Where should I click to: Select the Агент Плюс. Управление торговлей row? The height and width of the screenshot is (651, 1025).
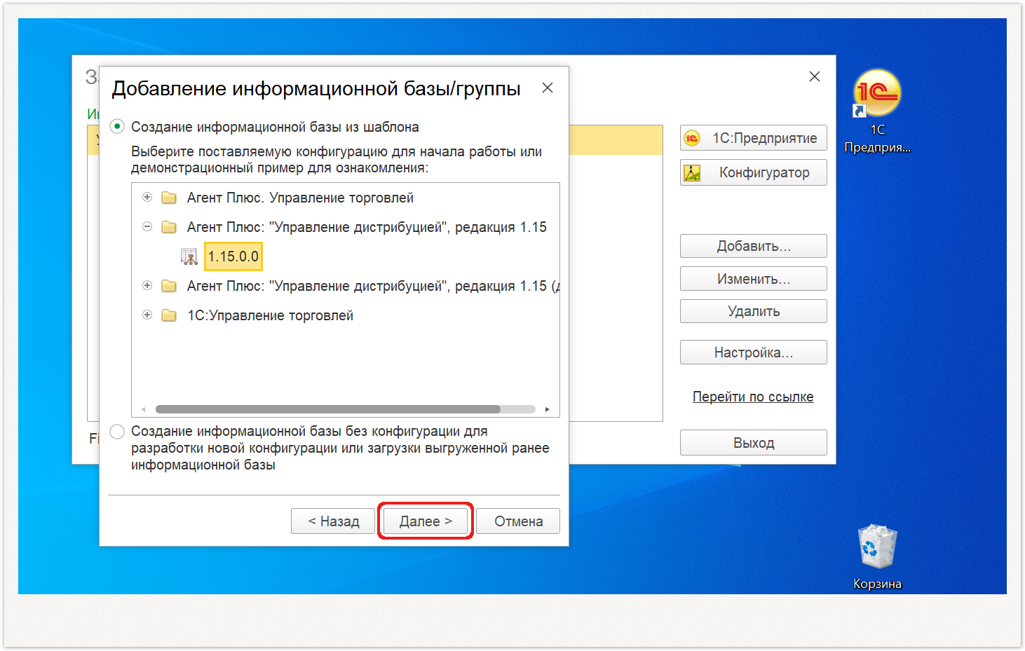pos(300,198)
